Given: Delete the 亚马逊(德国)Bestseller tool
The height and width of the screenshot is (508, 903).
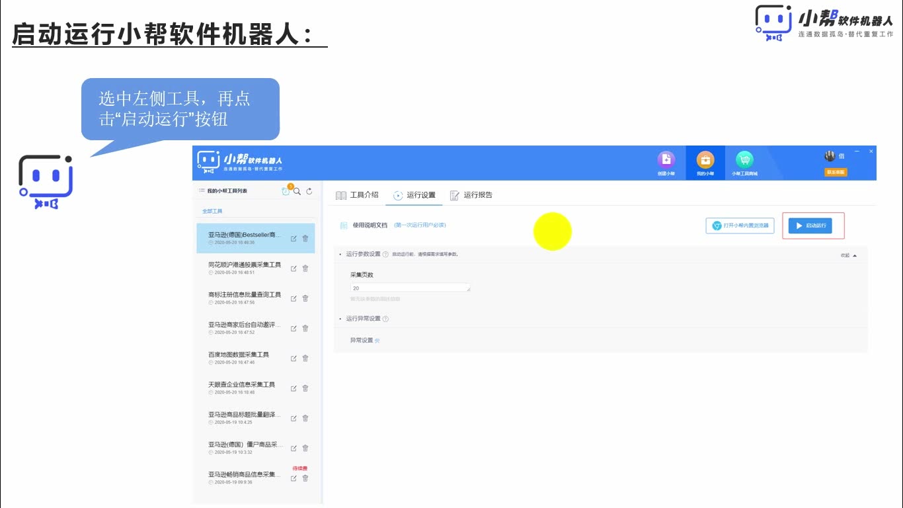Looking at the screenshot, I should [305, 239].
